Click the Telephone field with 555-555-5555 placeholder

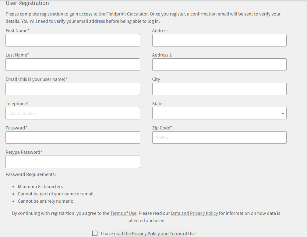[x=73, y=113]
